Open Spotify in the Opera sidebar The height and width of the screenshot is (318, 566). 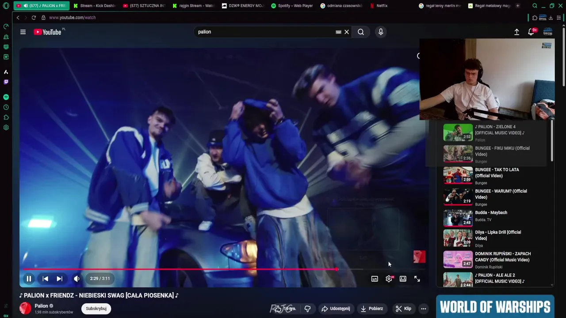(6, 97)
